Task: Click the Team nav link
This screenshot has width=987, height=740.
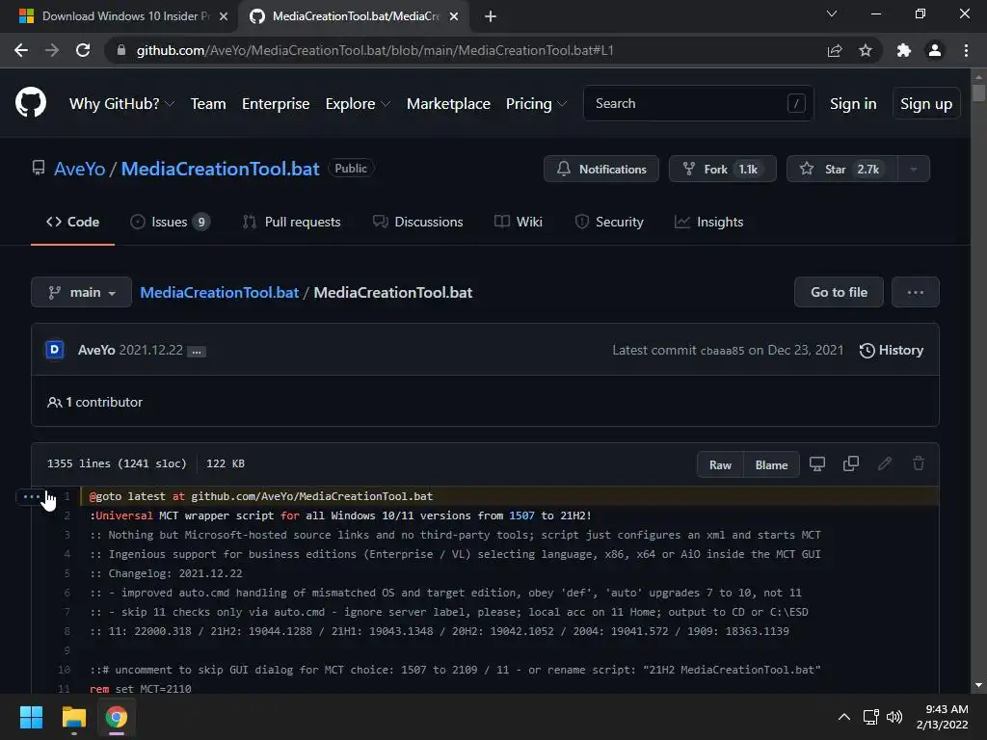Action: pos(208,104)
